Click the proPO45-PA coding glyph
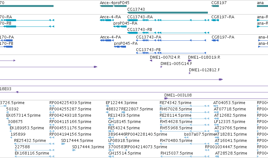The height and width of the screenshot is (158, 268). pyautogui.click(x=120, y=47)
